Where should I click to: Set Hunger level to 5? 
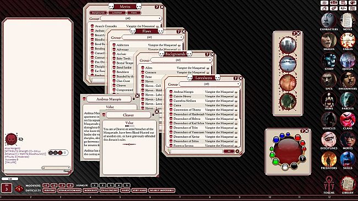pyautogui.click(x=126, y=185)
